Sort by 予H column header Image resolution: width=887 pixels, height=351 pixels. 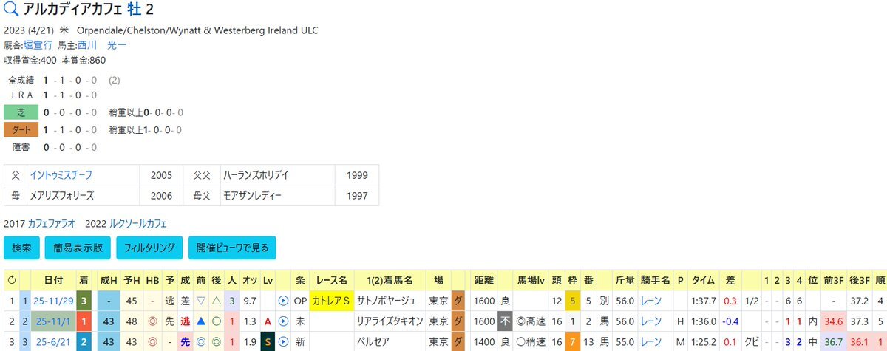tap(133, 281)
